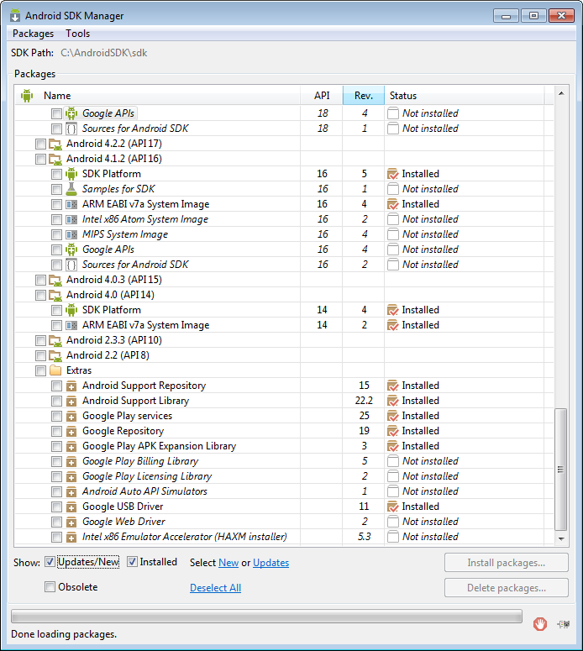Screen dimensions: 583x651
Task: Select the Google Play APK Expansion Library row
Action: (285, 446)
